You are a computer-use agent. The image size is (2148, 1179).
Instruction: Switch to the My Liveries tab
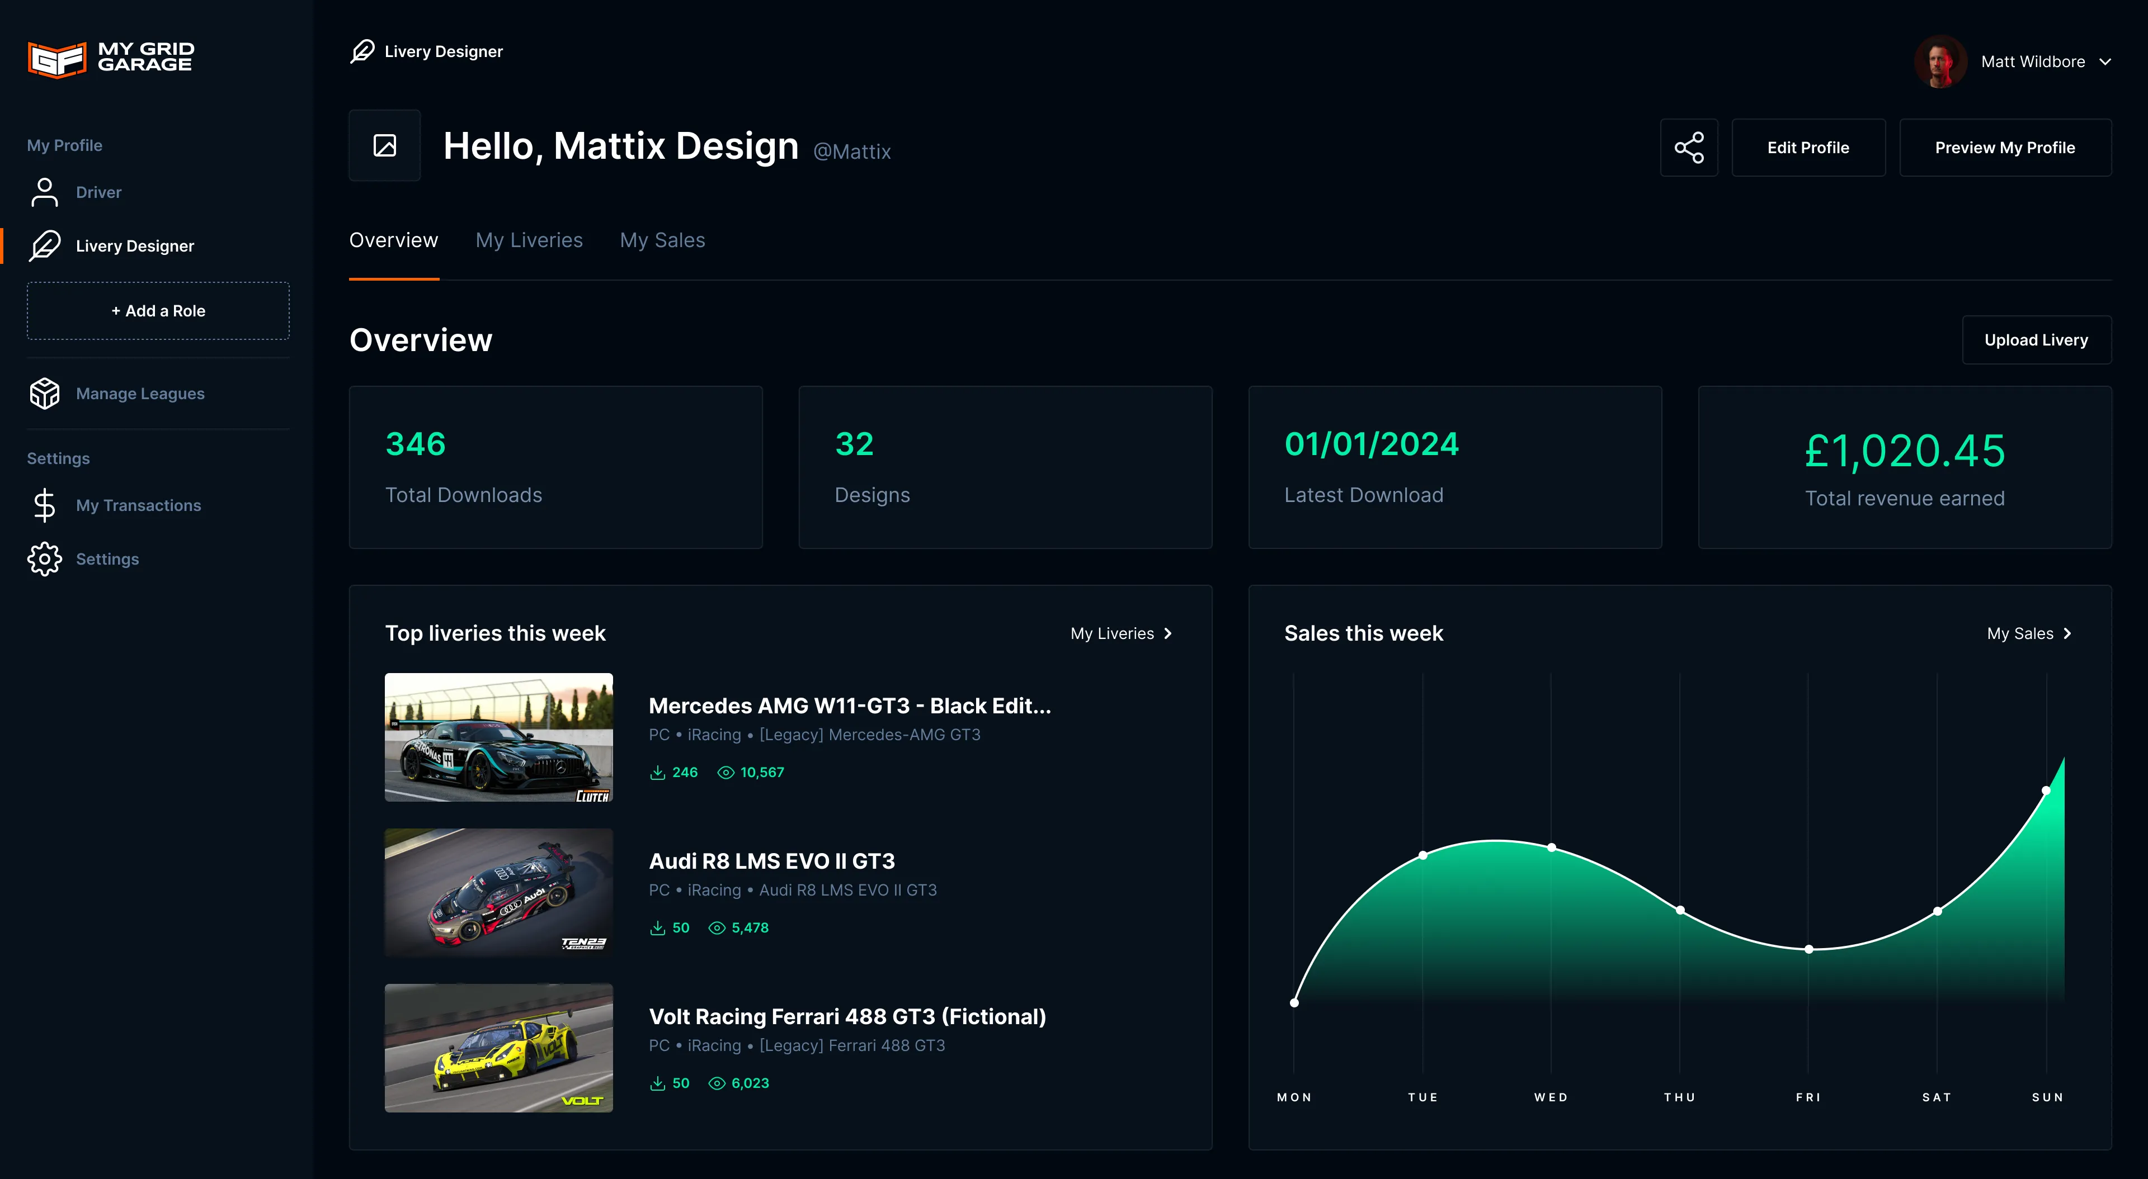530,240
